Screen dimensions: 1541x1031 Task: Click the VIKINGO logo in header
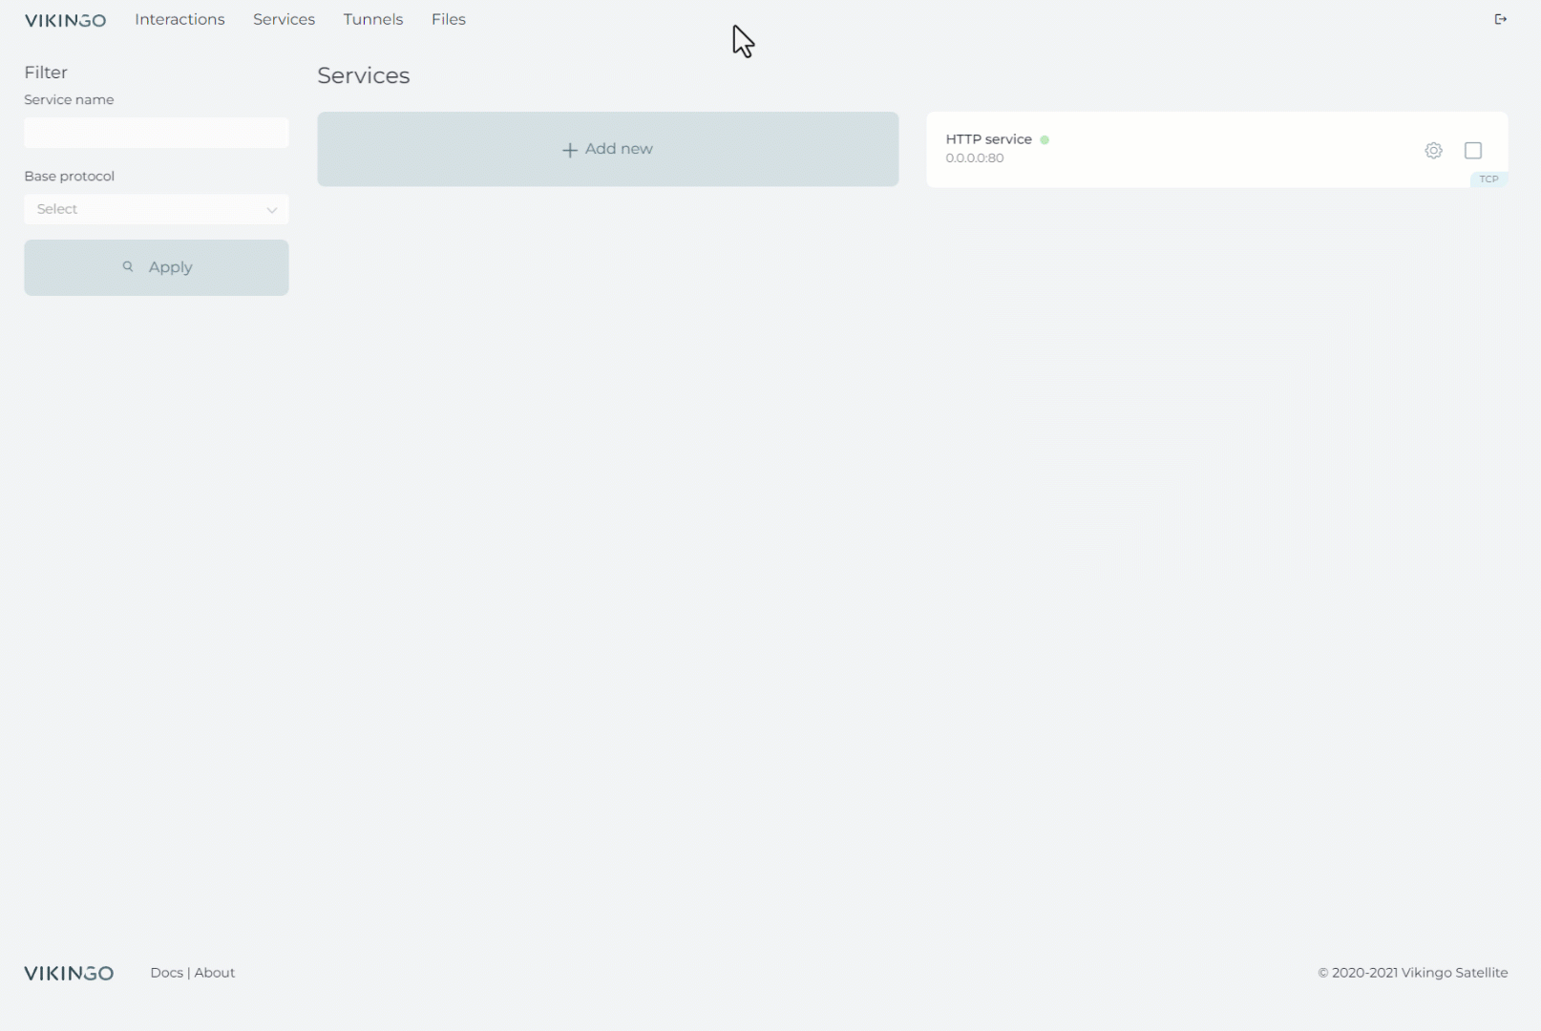click(x=65, y=20)
